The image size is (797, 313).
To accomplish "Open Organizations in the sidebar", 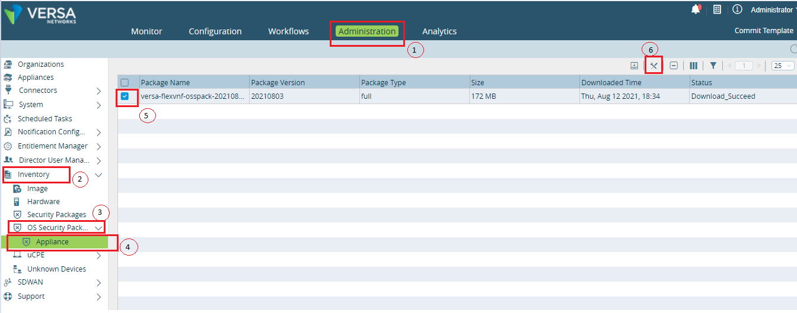I will [41, 64].
